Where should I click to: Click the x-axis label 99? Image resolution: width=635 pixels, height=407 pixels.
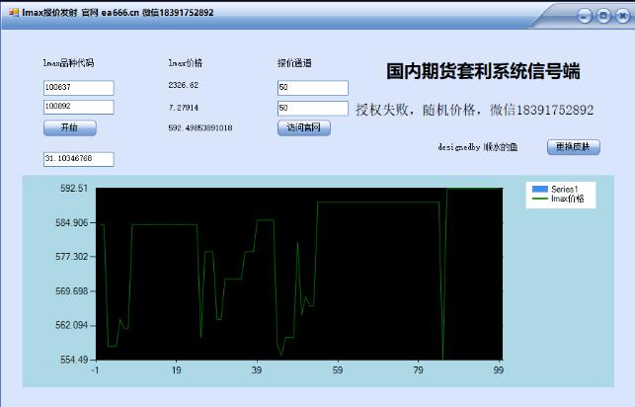pyautogui.click(x=499, y=370)
